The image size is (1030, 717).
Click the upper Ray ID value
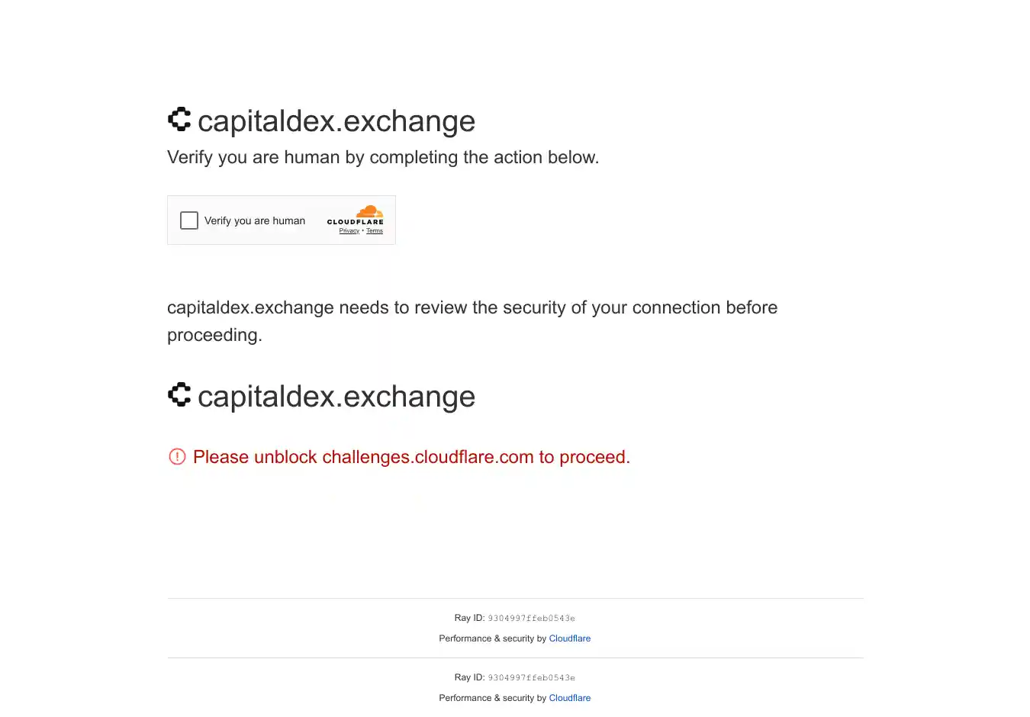point(531,619)
